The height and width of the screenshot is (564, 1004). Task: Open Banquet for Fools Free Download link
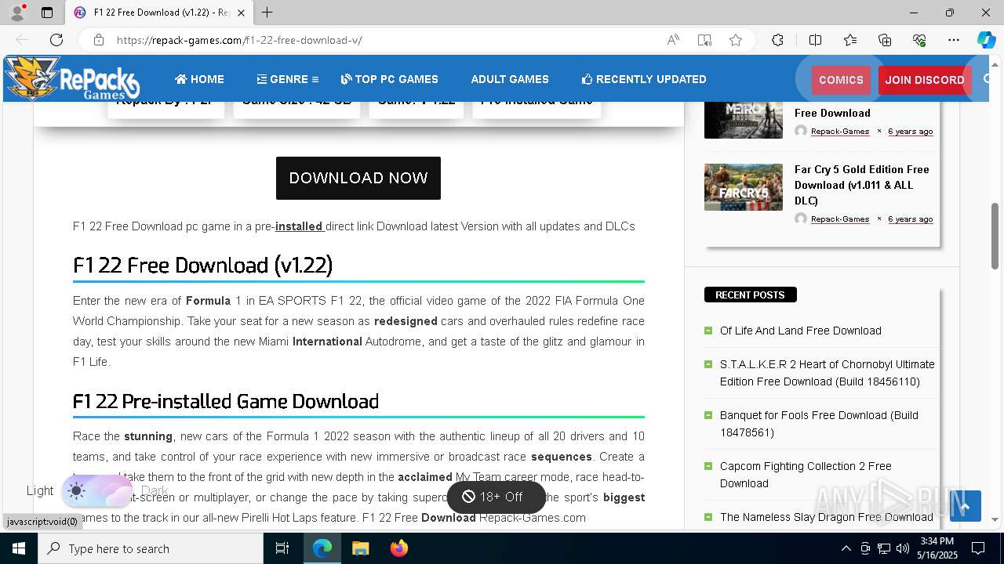click(819, 424)
